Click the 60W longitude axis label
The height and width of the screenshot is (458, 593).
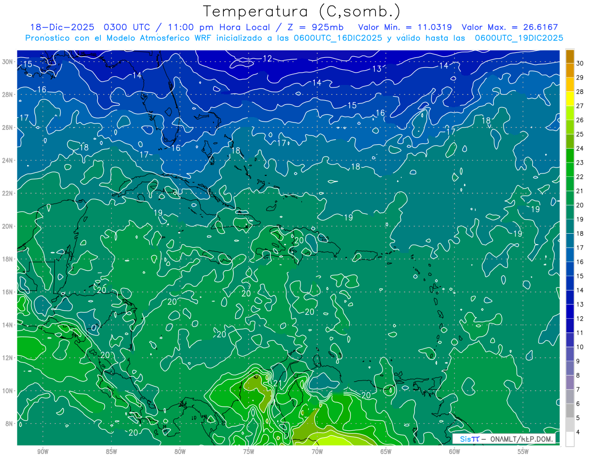(x=455, y=452)
